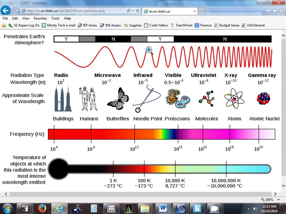Open the Edit menu
286x214 pixels.
[15, 18]
